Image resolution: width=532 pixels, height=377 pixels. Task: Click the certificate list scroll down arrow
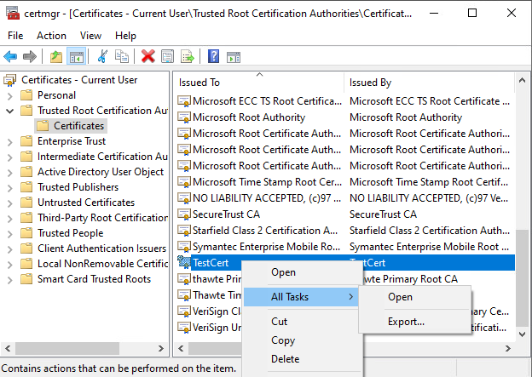point(522,334)
